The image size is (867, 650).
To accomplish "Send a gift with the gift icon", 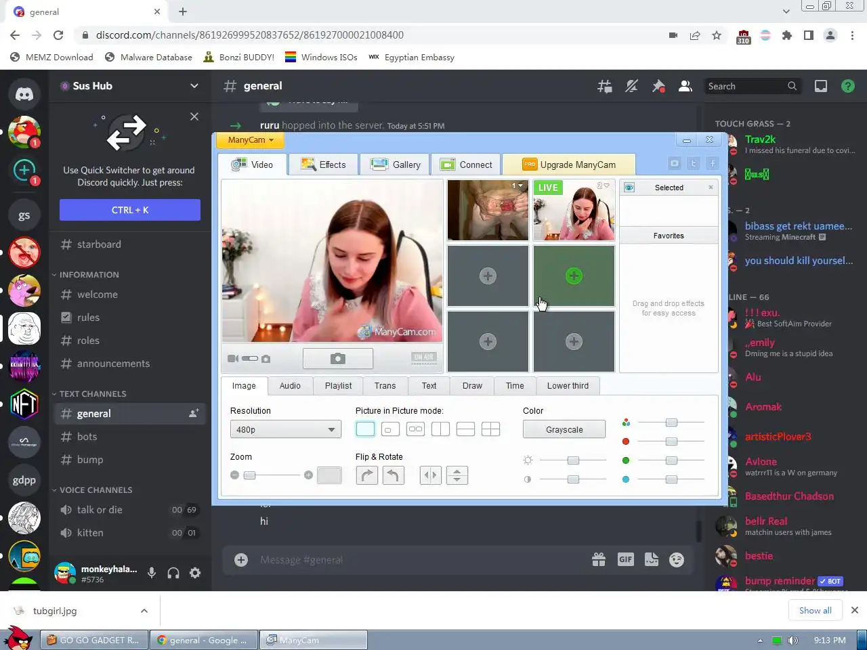I will pos(599,560).
